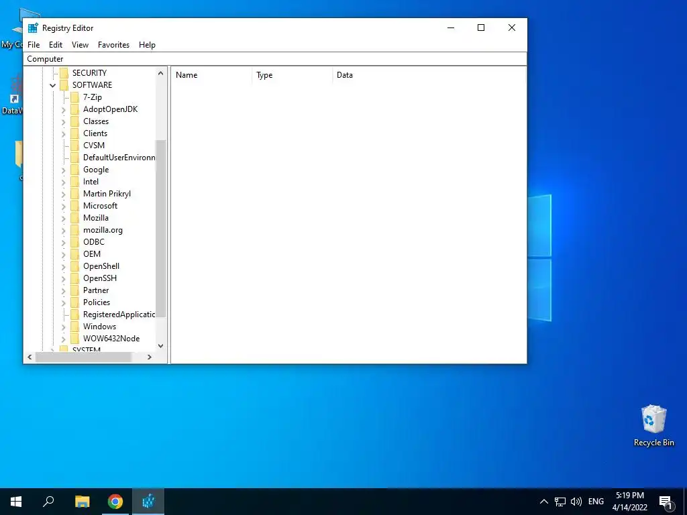
Task: Open File Explorer from taskbar
Action: [82, 502]
